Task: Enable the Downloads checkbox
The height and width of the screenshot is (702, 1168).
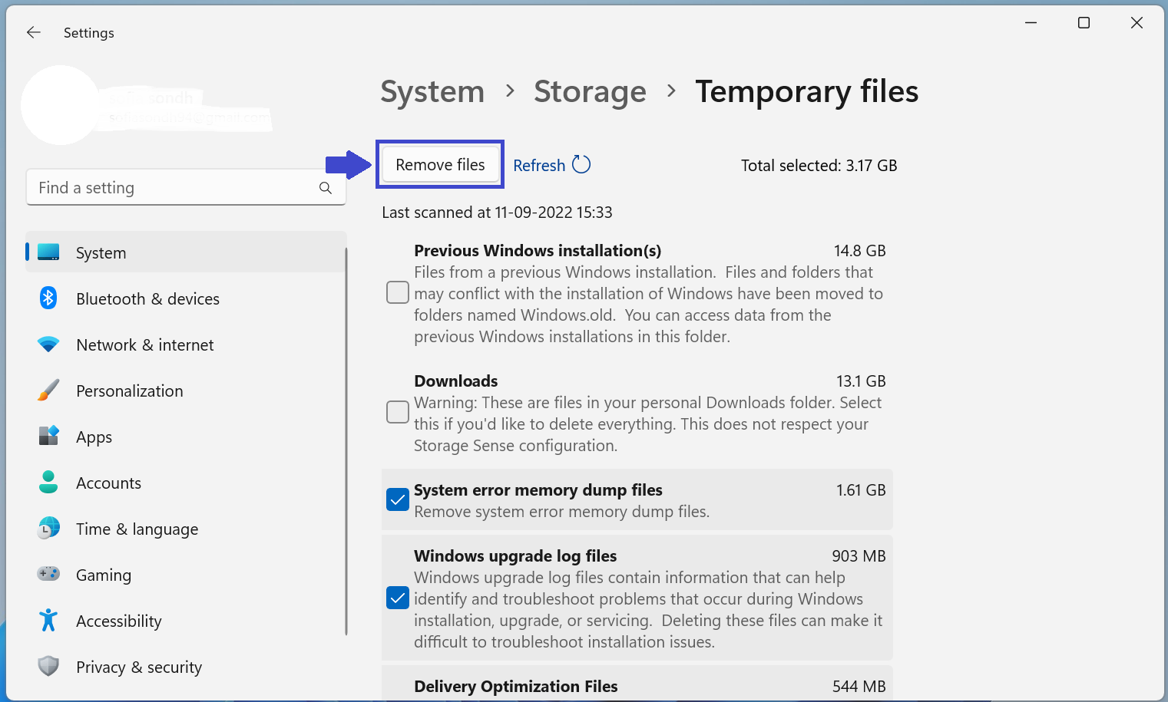Action: (x=398, y=412)
